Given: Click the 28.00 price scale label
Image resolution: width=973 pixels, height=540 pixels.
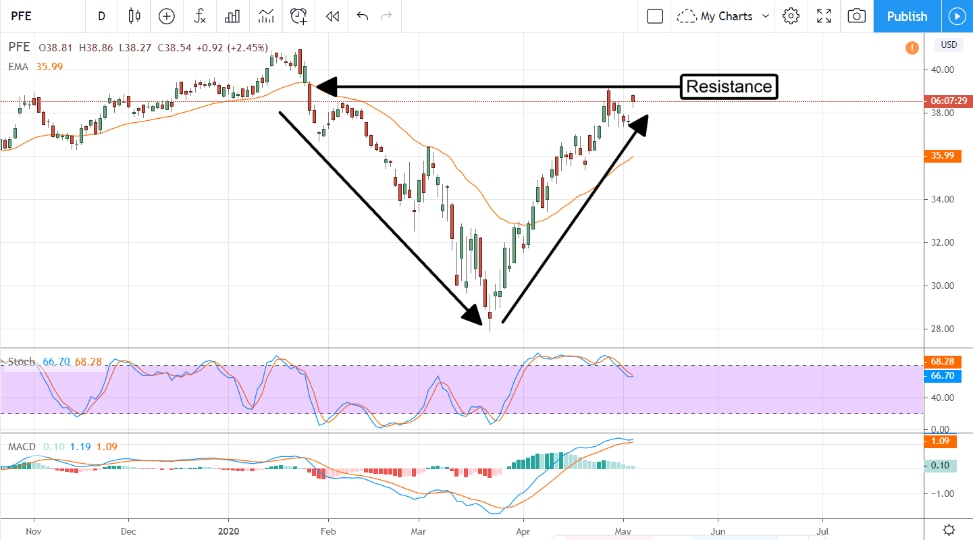Looking at the screenshot, I should pyautogui.click(x=944, y=329).
